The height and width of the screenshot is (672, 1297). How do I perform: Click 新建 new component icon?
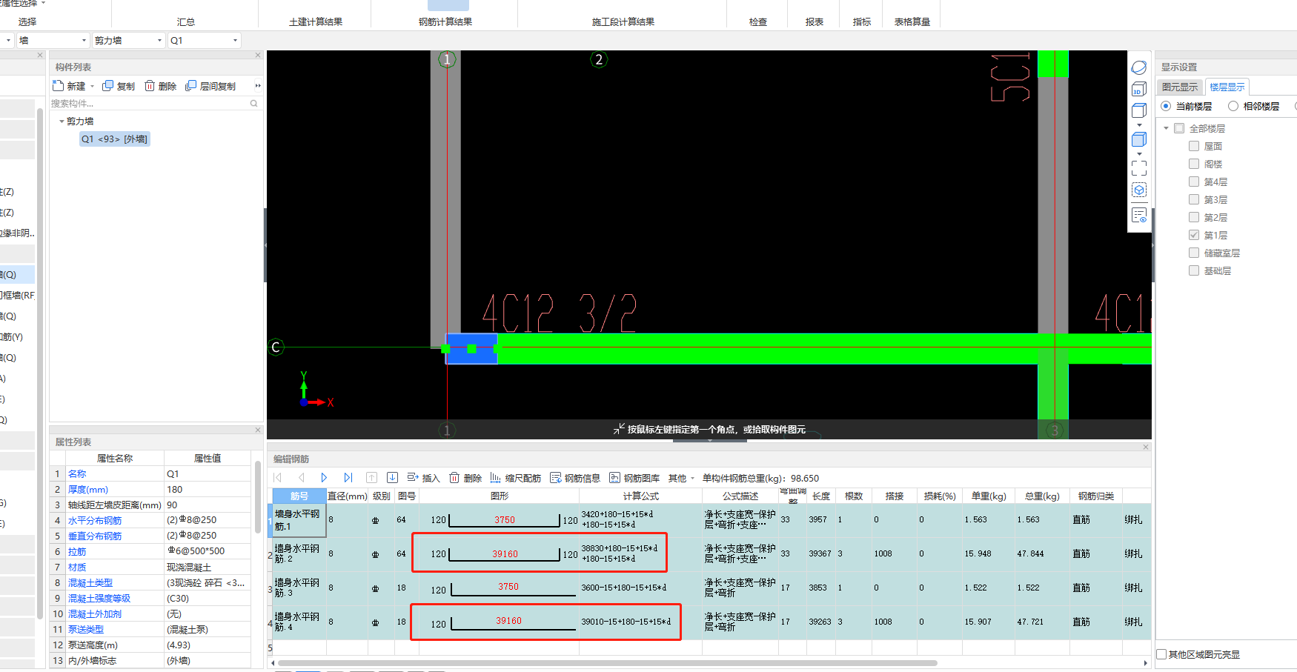click(x=69, y=86)
